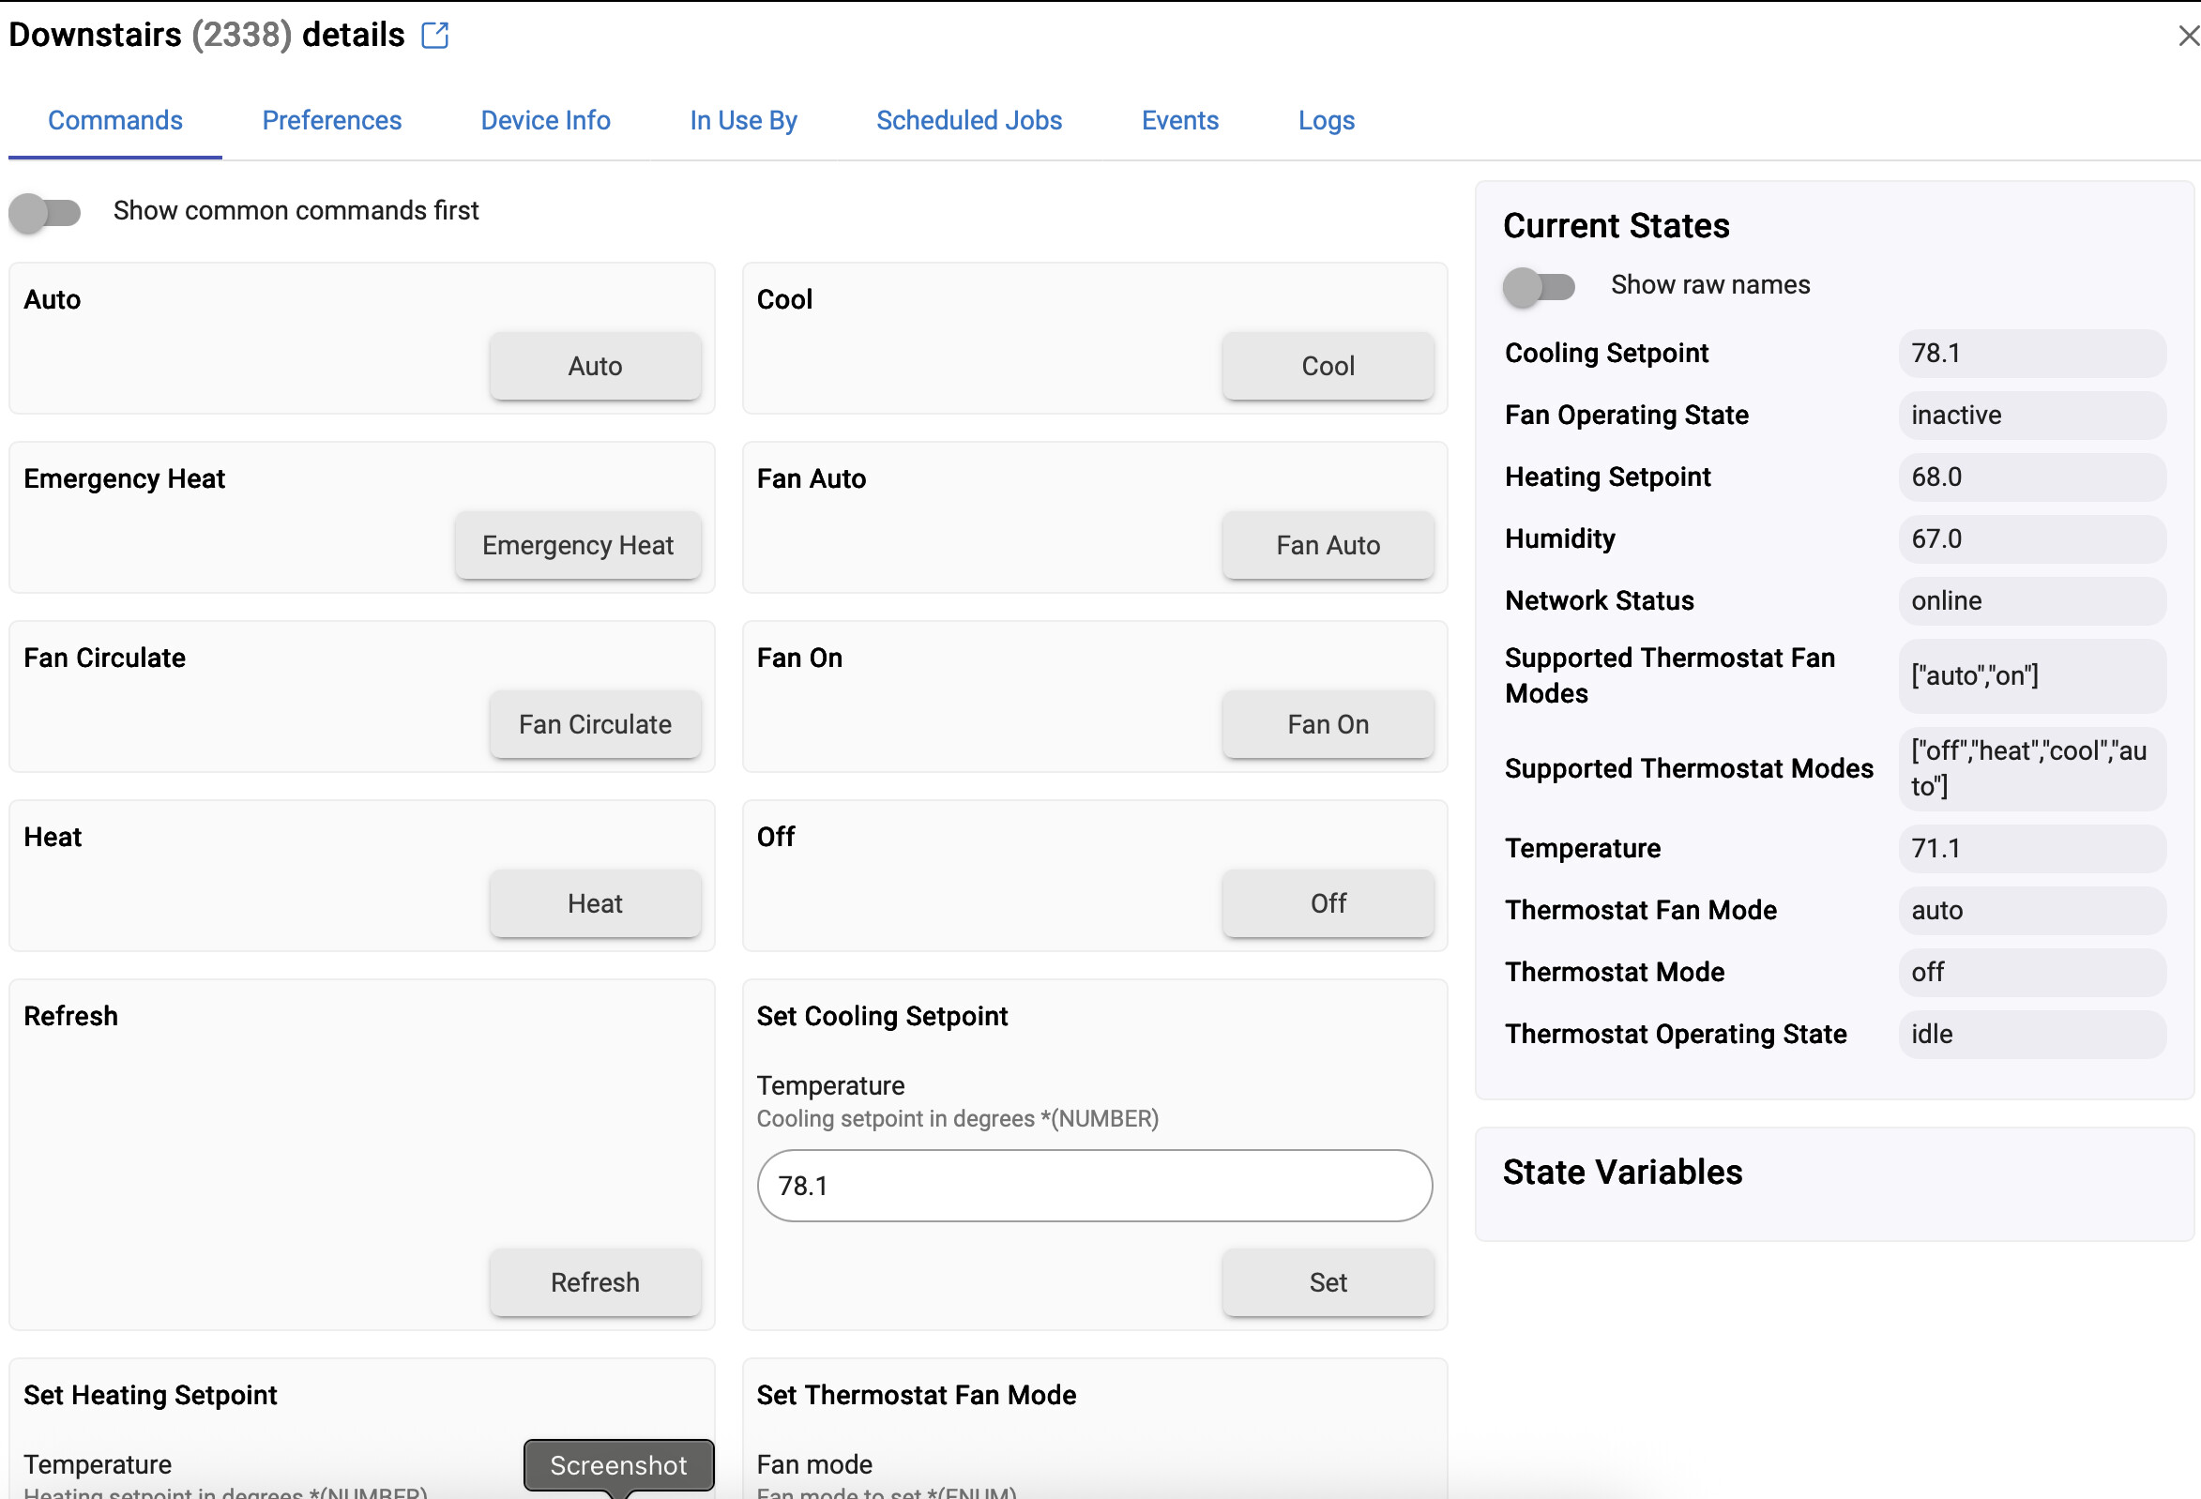Run the Fan Circulate command
Image resolution: width=2201 pixels, height=1499 pixels.
[x=595, y=723]
